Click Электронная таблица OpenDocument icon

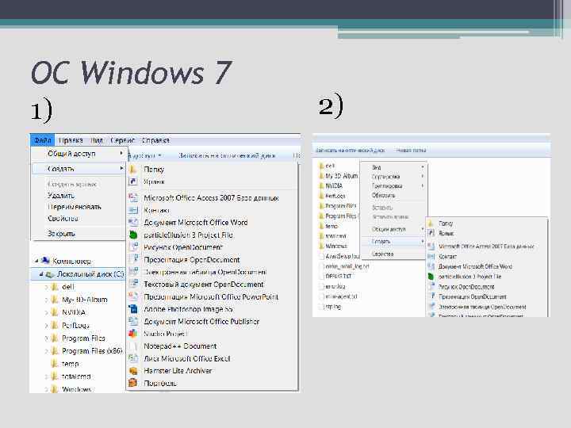click(133, 272)
